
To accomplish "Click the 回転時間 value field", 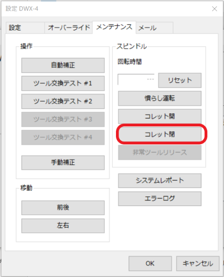I will (x=136, y=79).
